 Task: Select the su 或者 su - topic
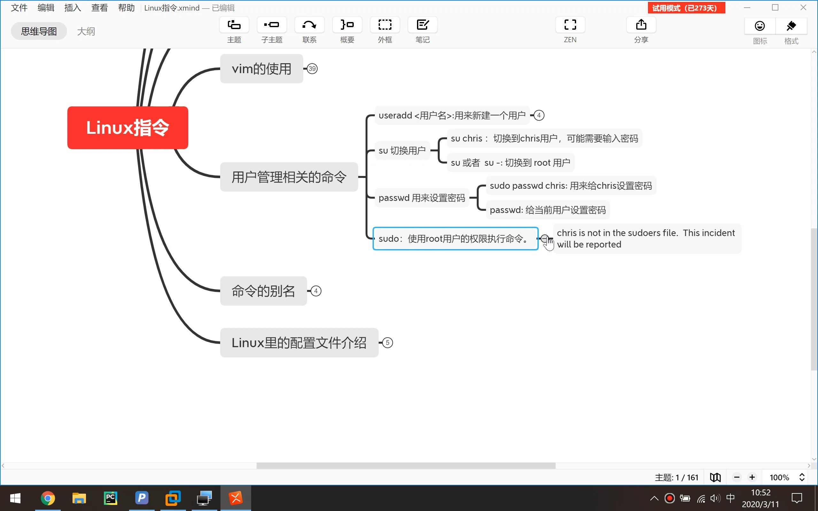510,163
